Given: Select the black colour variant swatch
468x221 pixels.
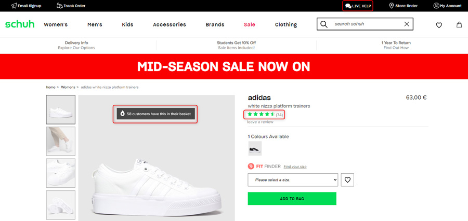Looking at the screenshot, I should coord(255,148).
